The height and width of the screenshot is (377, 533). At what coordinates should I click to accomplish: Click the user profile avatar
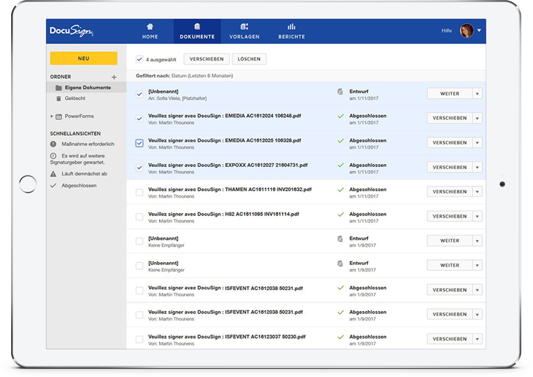point(466,31)
